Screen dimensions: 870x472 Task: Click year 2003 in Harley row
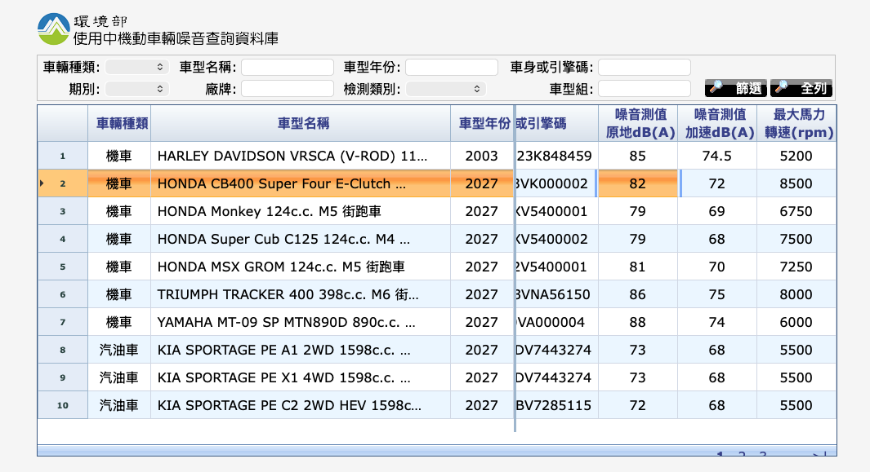coord(482,156)
